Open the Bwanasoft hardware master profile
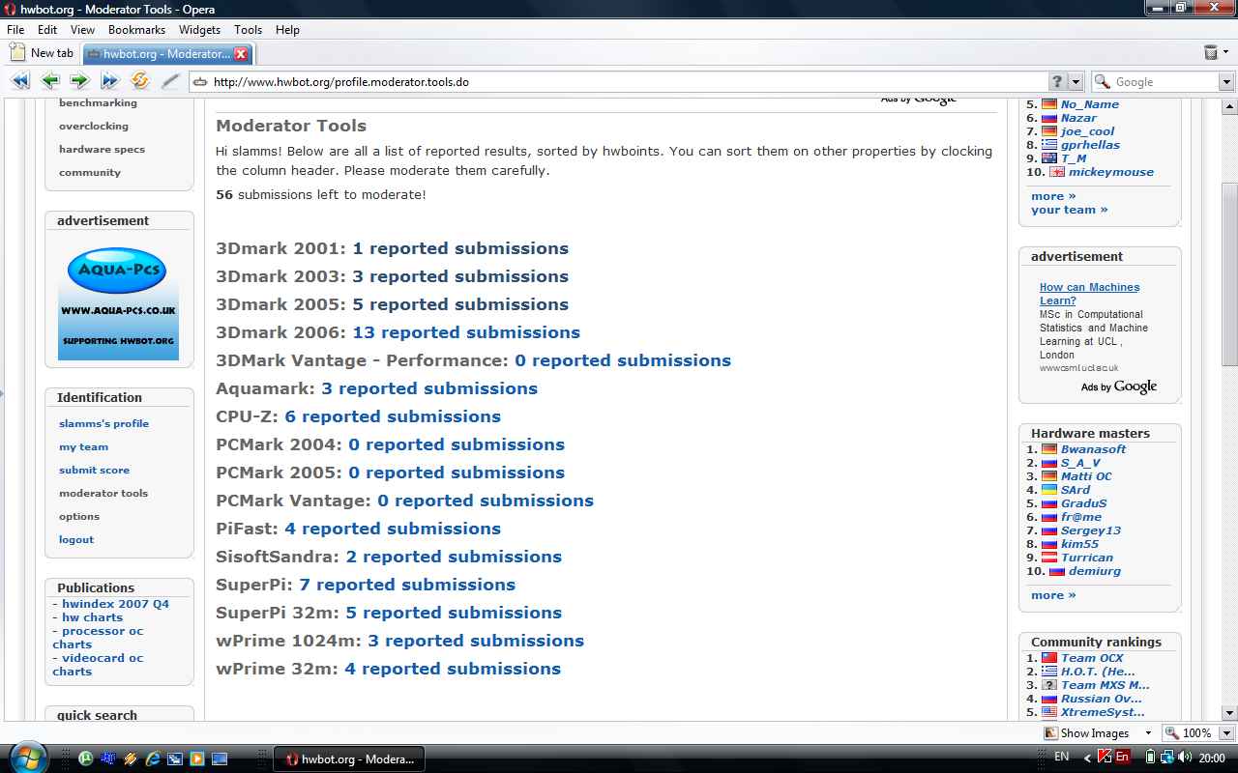This screenshot has height=773, width=1238. (1093, 449)
